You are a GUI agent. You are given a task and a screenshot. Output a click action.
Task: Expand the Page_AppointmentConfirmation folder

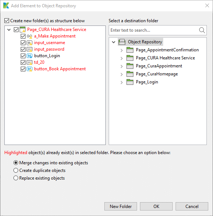coord(121,50)
